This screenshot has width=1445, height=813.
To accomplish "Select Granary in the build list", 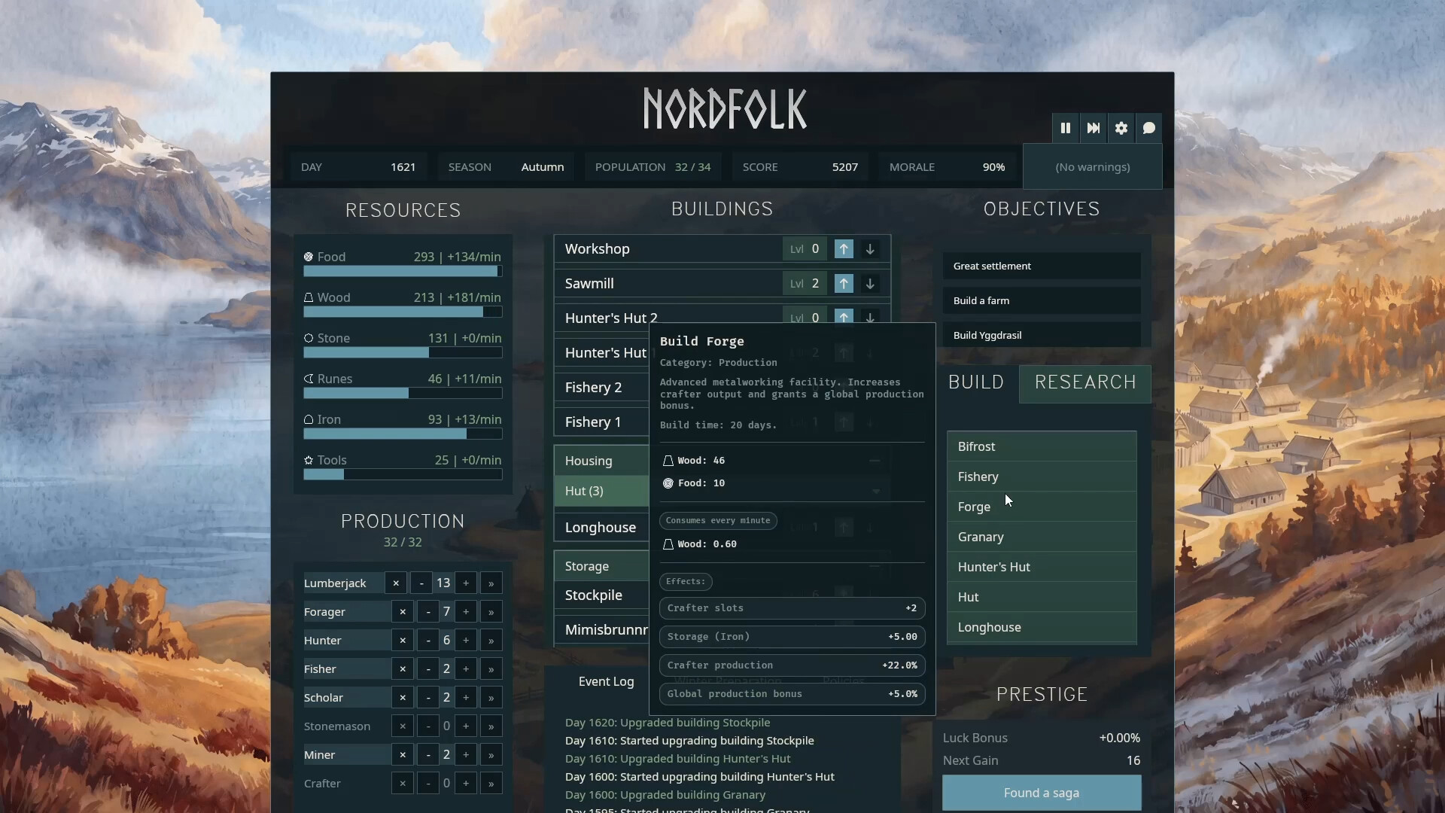I will point(1042,537).
